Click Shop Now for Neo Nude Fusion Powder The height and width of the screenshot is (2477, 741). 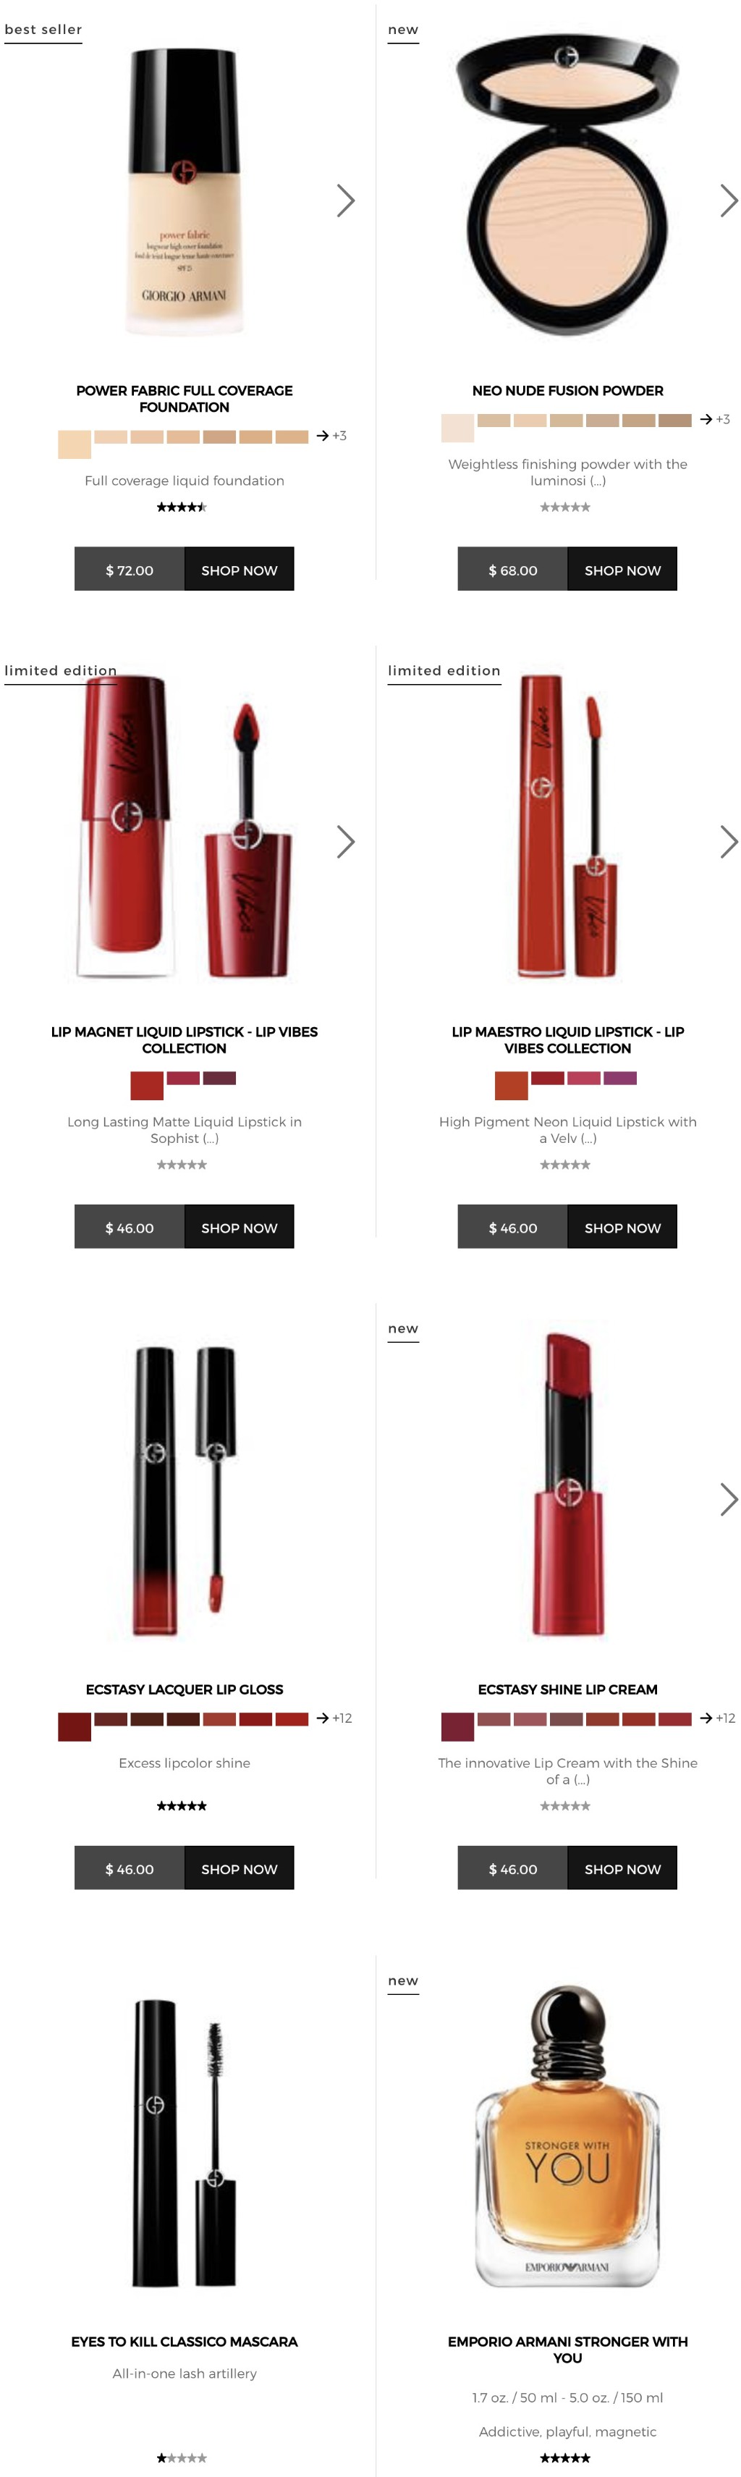pyautogui.click(x=622, y=569)
